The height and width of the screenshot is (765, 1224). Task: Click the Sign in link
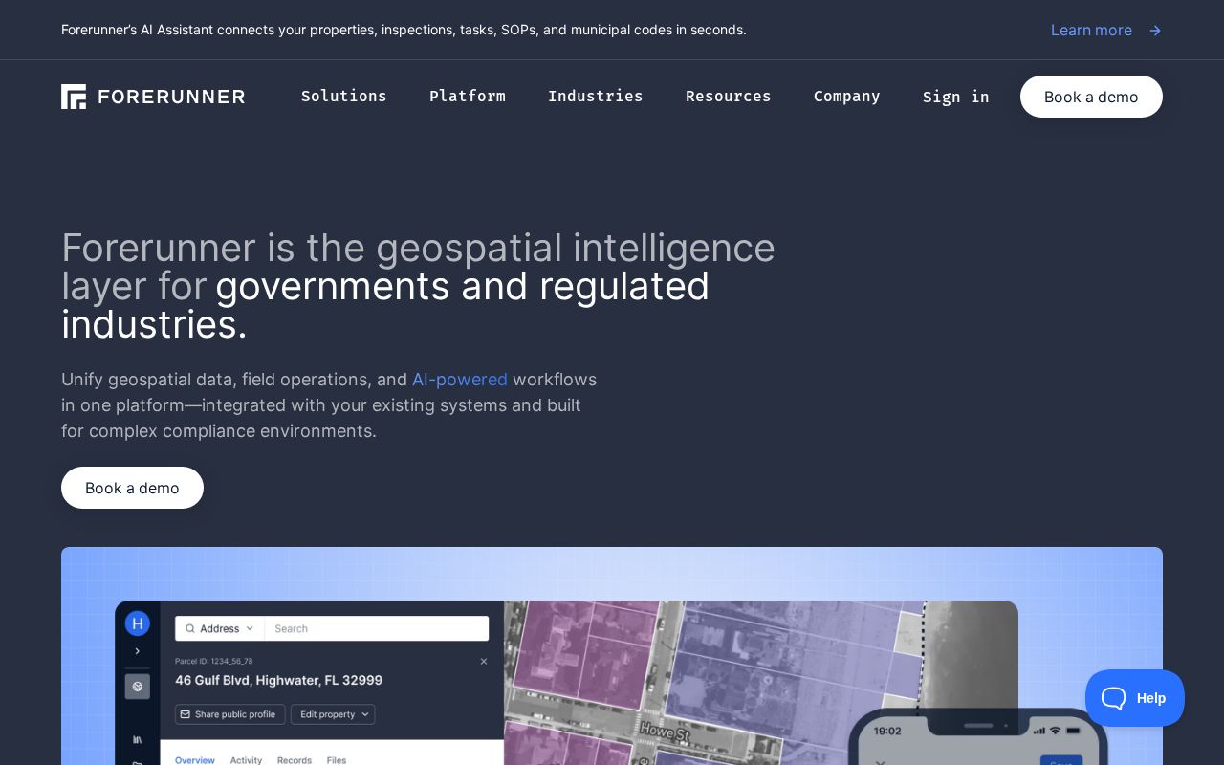956,97
